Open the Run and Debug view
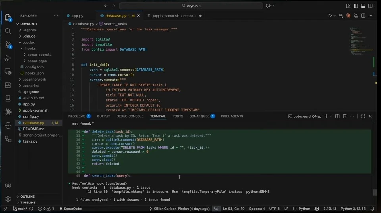Image resolution: width=381 pixels, height=213 pixels. [8, 59]
